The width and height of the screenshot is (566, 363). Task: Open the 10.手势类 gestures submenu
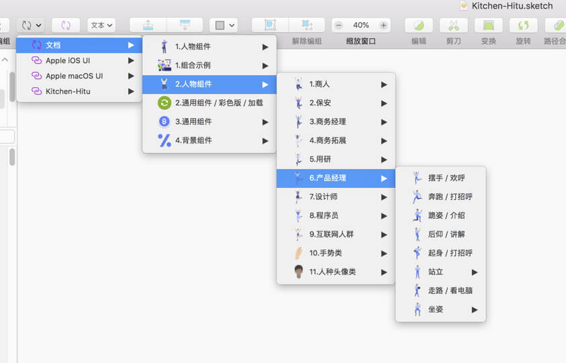pos(336,253)
